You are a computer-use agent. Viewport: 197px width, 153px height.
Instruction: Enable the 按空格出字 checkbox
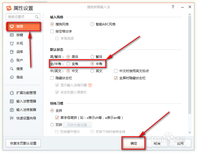coord(52,31)
